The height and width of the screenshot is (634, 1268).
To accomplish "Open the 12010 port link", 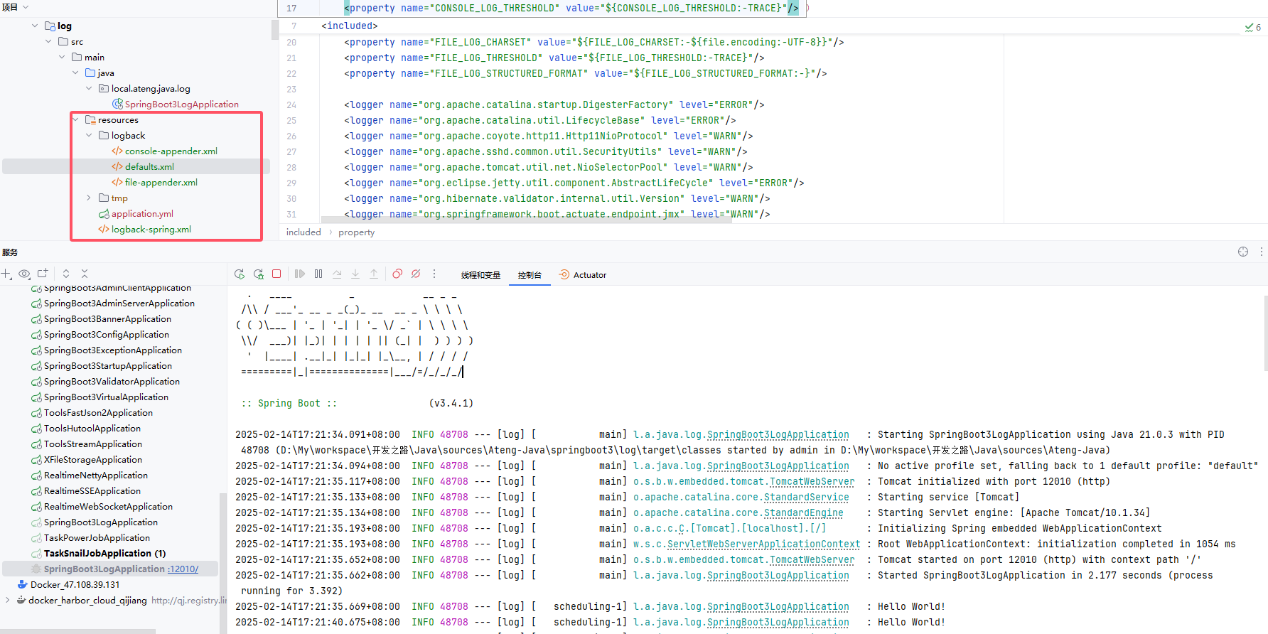I will [x=183, y=569].
